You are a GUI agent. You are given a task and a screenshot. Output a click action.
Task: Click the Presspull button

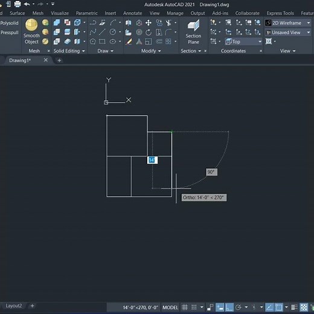(10, 33)
